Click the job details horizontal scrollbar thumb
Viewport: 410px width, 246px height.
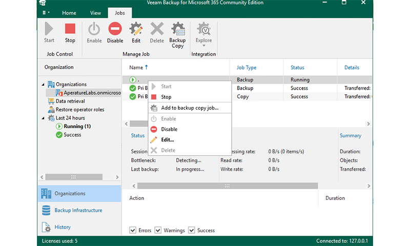228,186
